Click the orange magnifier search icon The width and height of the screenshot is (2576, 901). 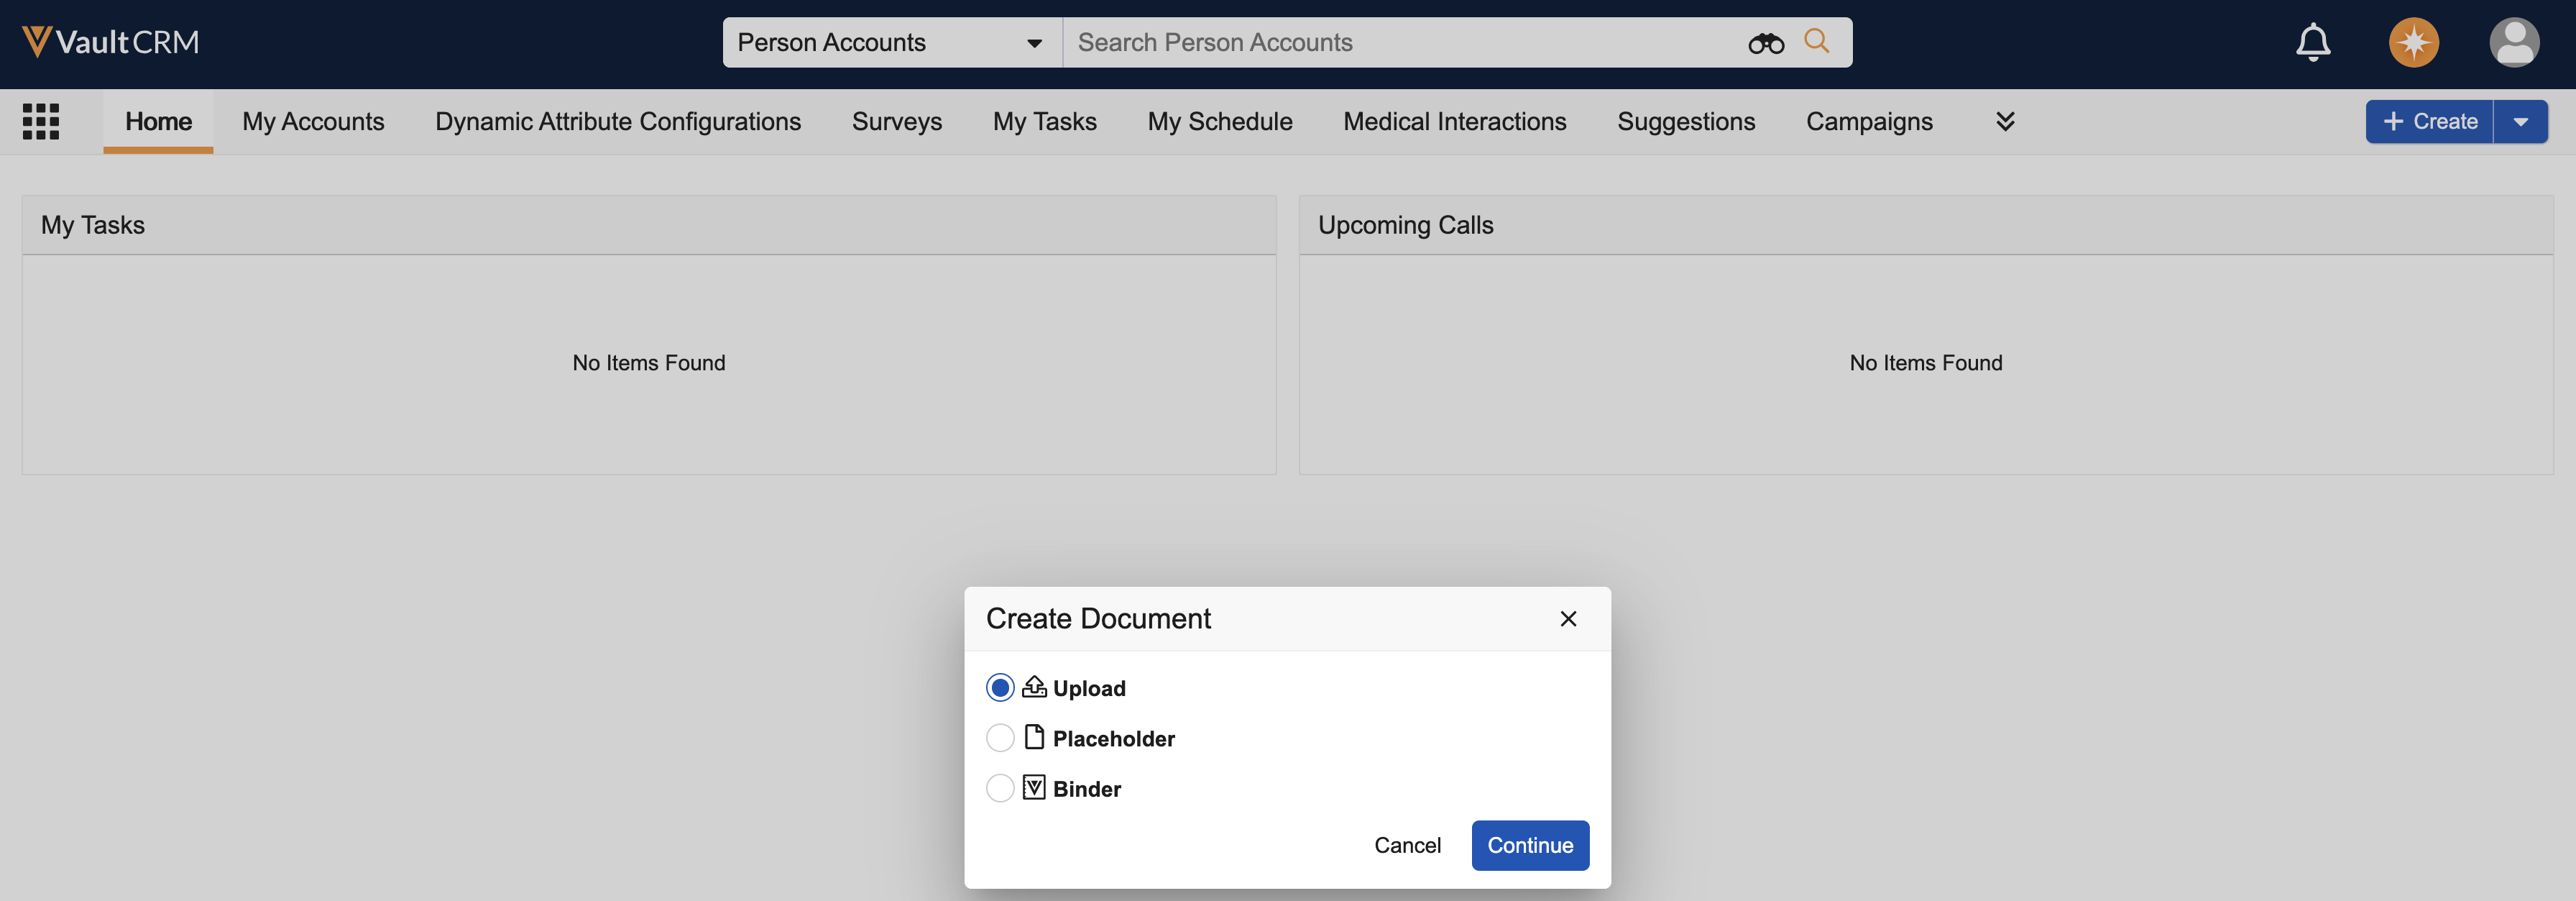[1816, 41]
